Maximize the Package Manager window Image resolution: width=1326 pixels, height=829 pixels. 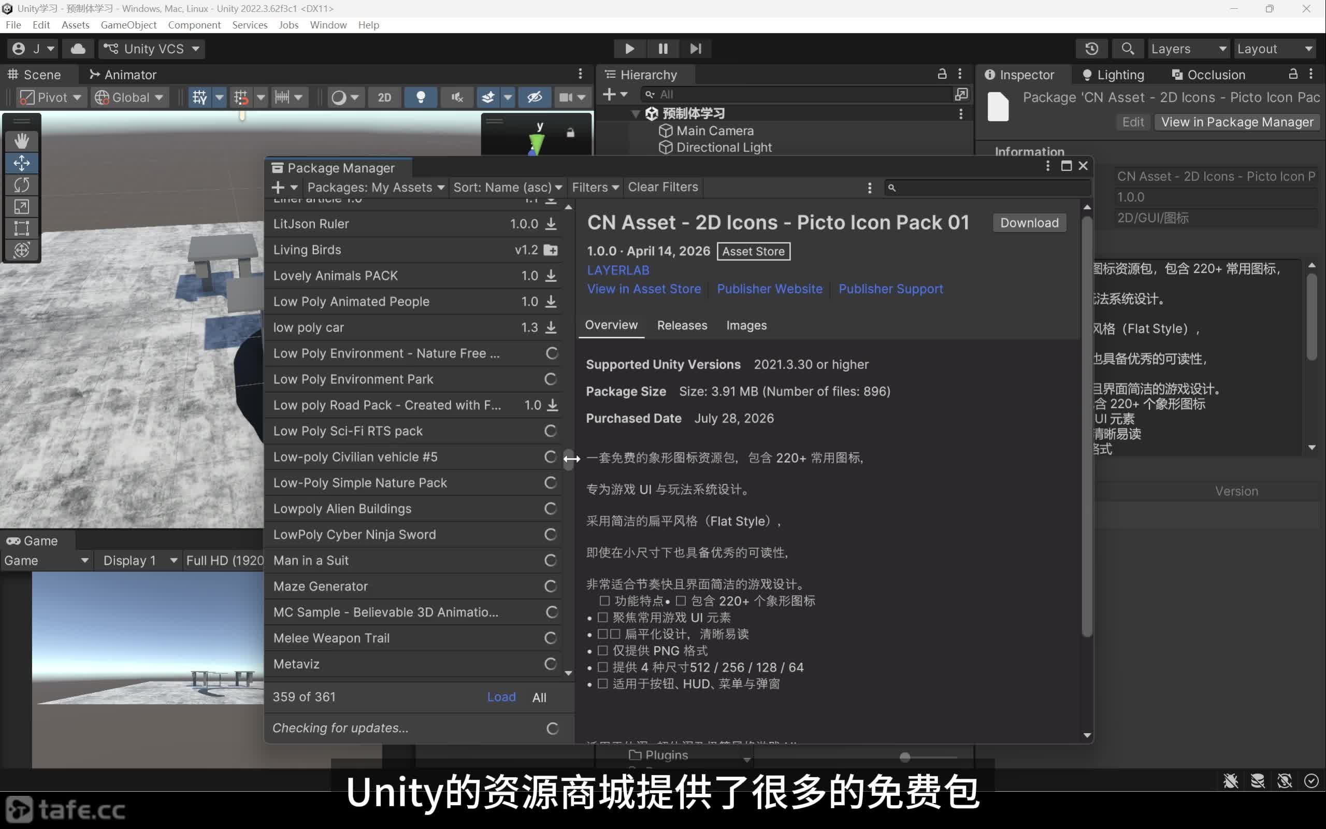[x=1066, y=166]
